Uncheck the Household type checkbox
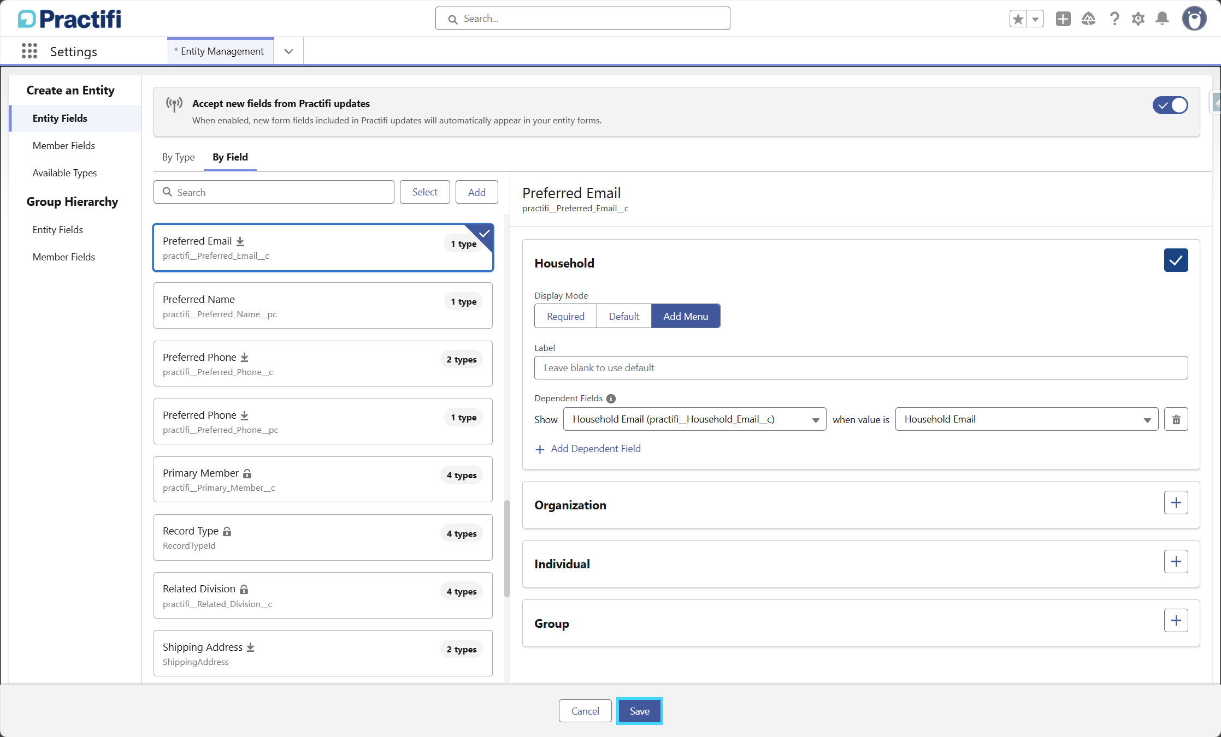 click(1176, 260)
